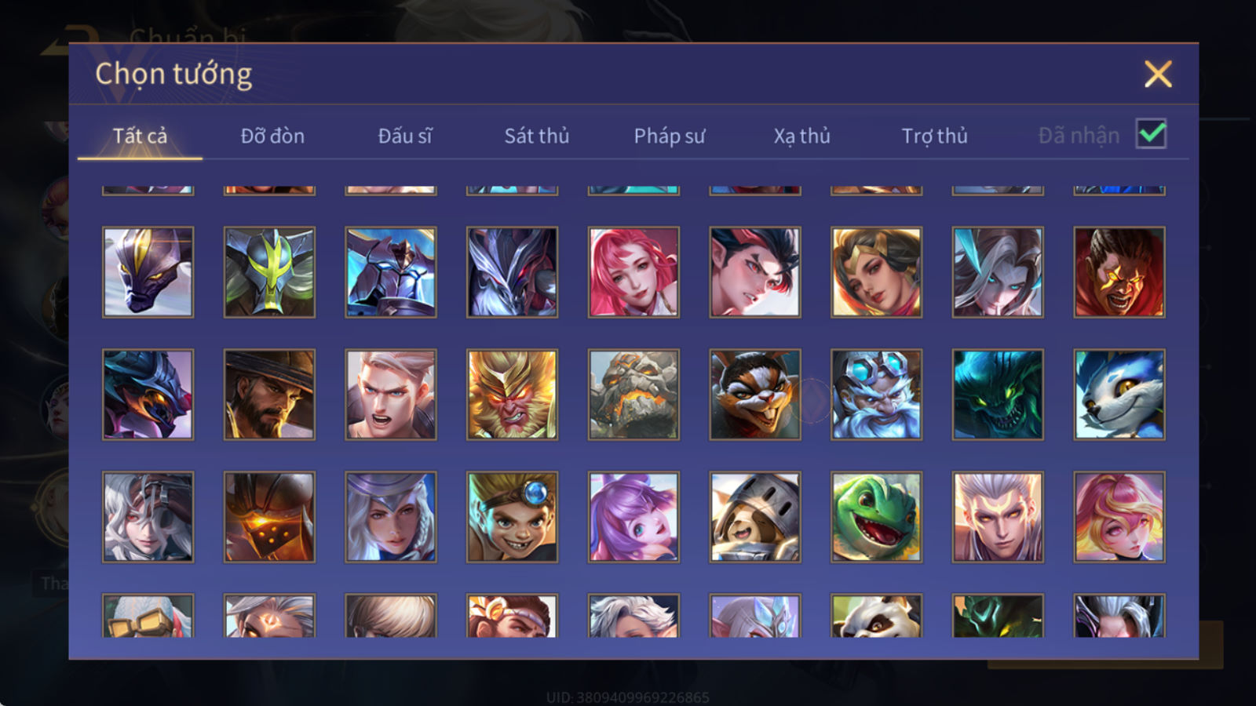1256x706 pixels.
Task: Pick the green chameleon hero portrait
Action: click(x=876, y=517)
